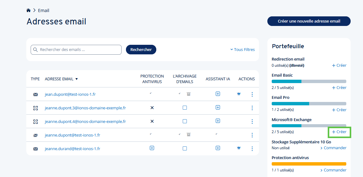Open three-dot menu for jeanne.dupont@test-ionos-1.fr
The width and height of the screenshot is (363, 177).
click(252, 135)
